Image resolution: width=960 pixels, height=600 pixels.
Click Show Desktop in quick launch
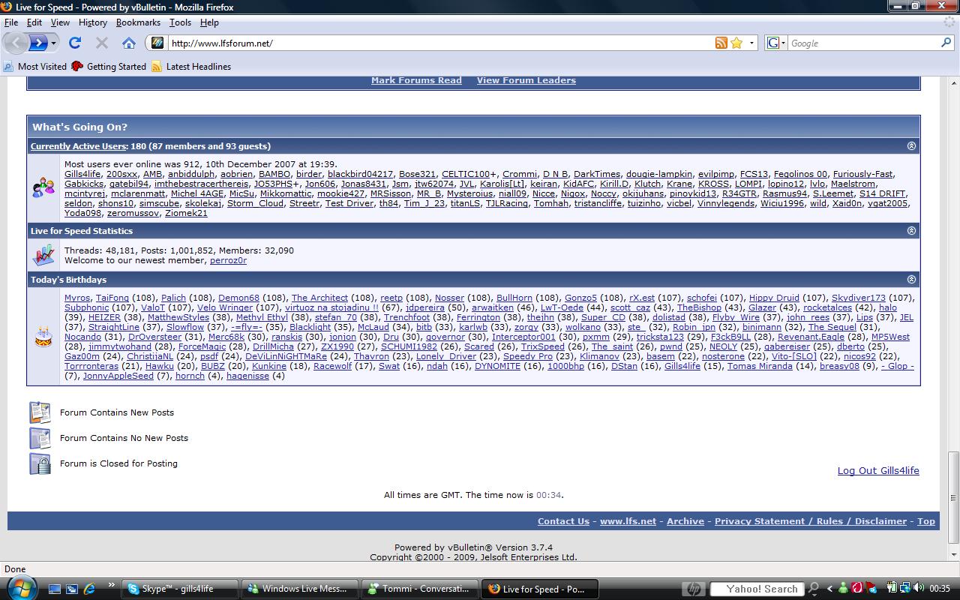click(x=55, y=589)
